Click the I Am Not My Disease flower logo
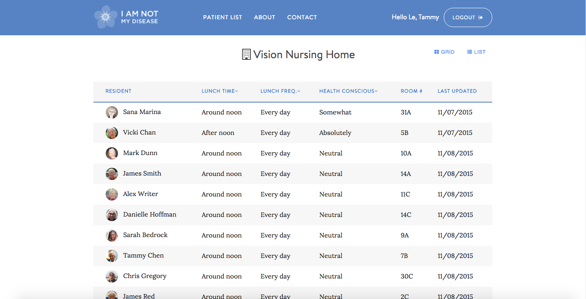Viewport: 586px width, 299px height. [x=106, y=17]
